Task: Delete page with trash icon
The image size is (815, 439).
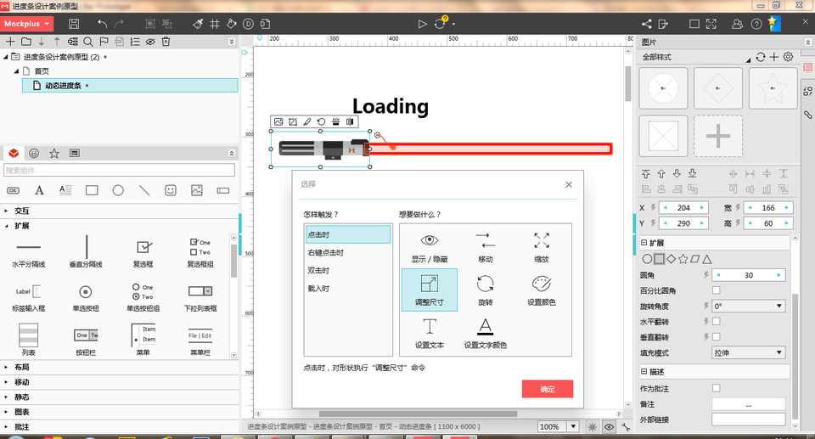Action: coord(166,42)
